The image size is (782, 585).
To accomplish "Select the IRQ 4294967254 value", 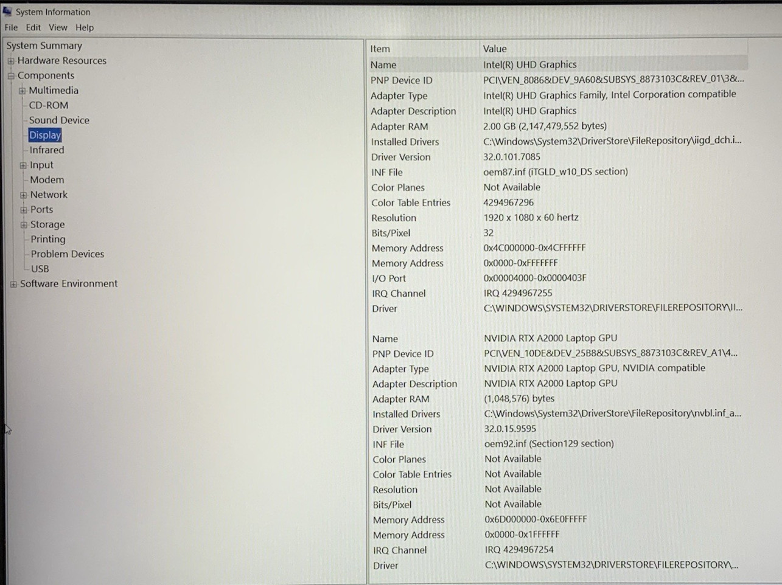I will click(x=519, y=550).
